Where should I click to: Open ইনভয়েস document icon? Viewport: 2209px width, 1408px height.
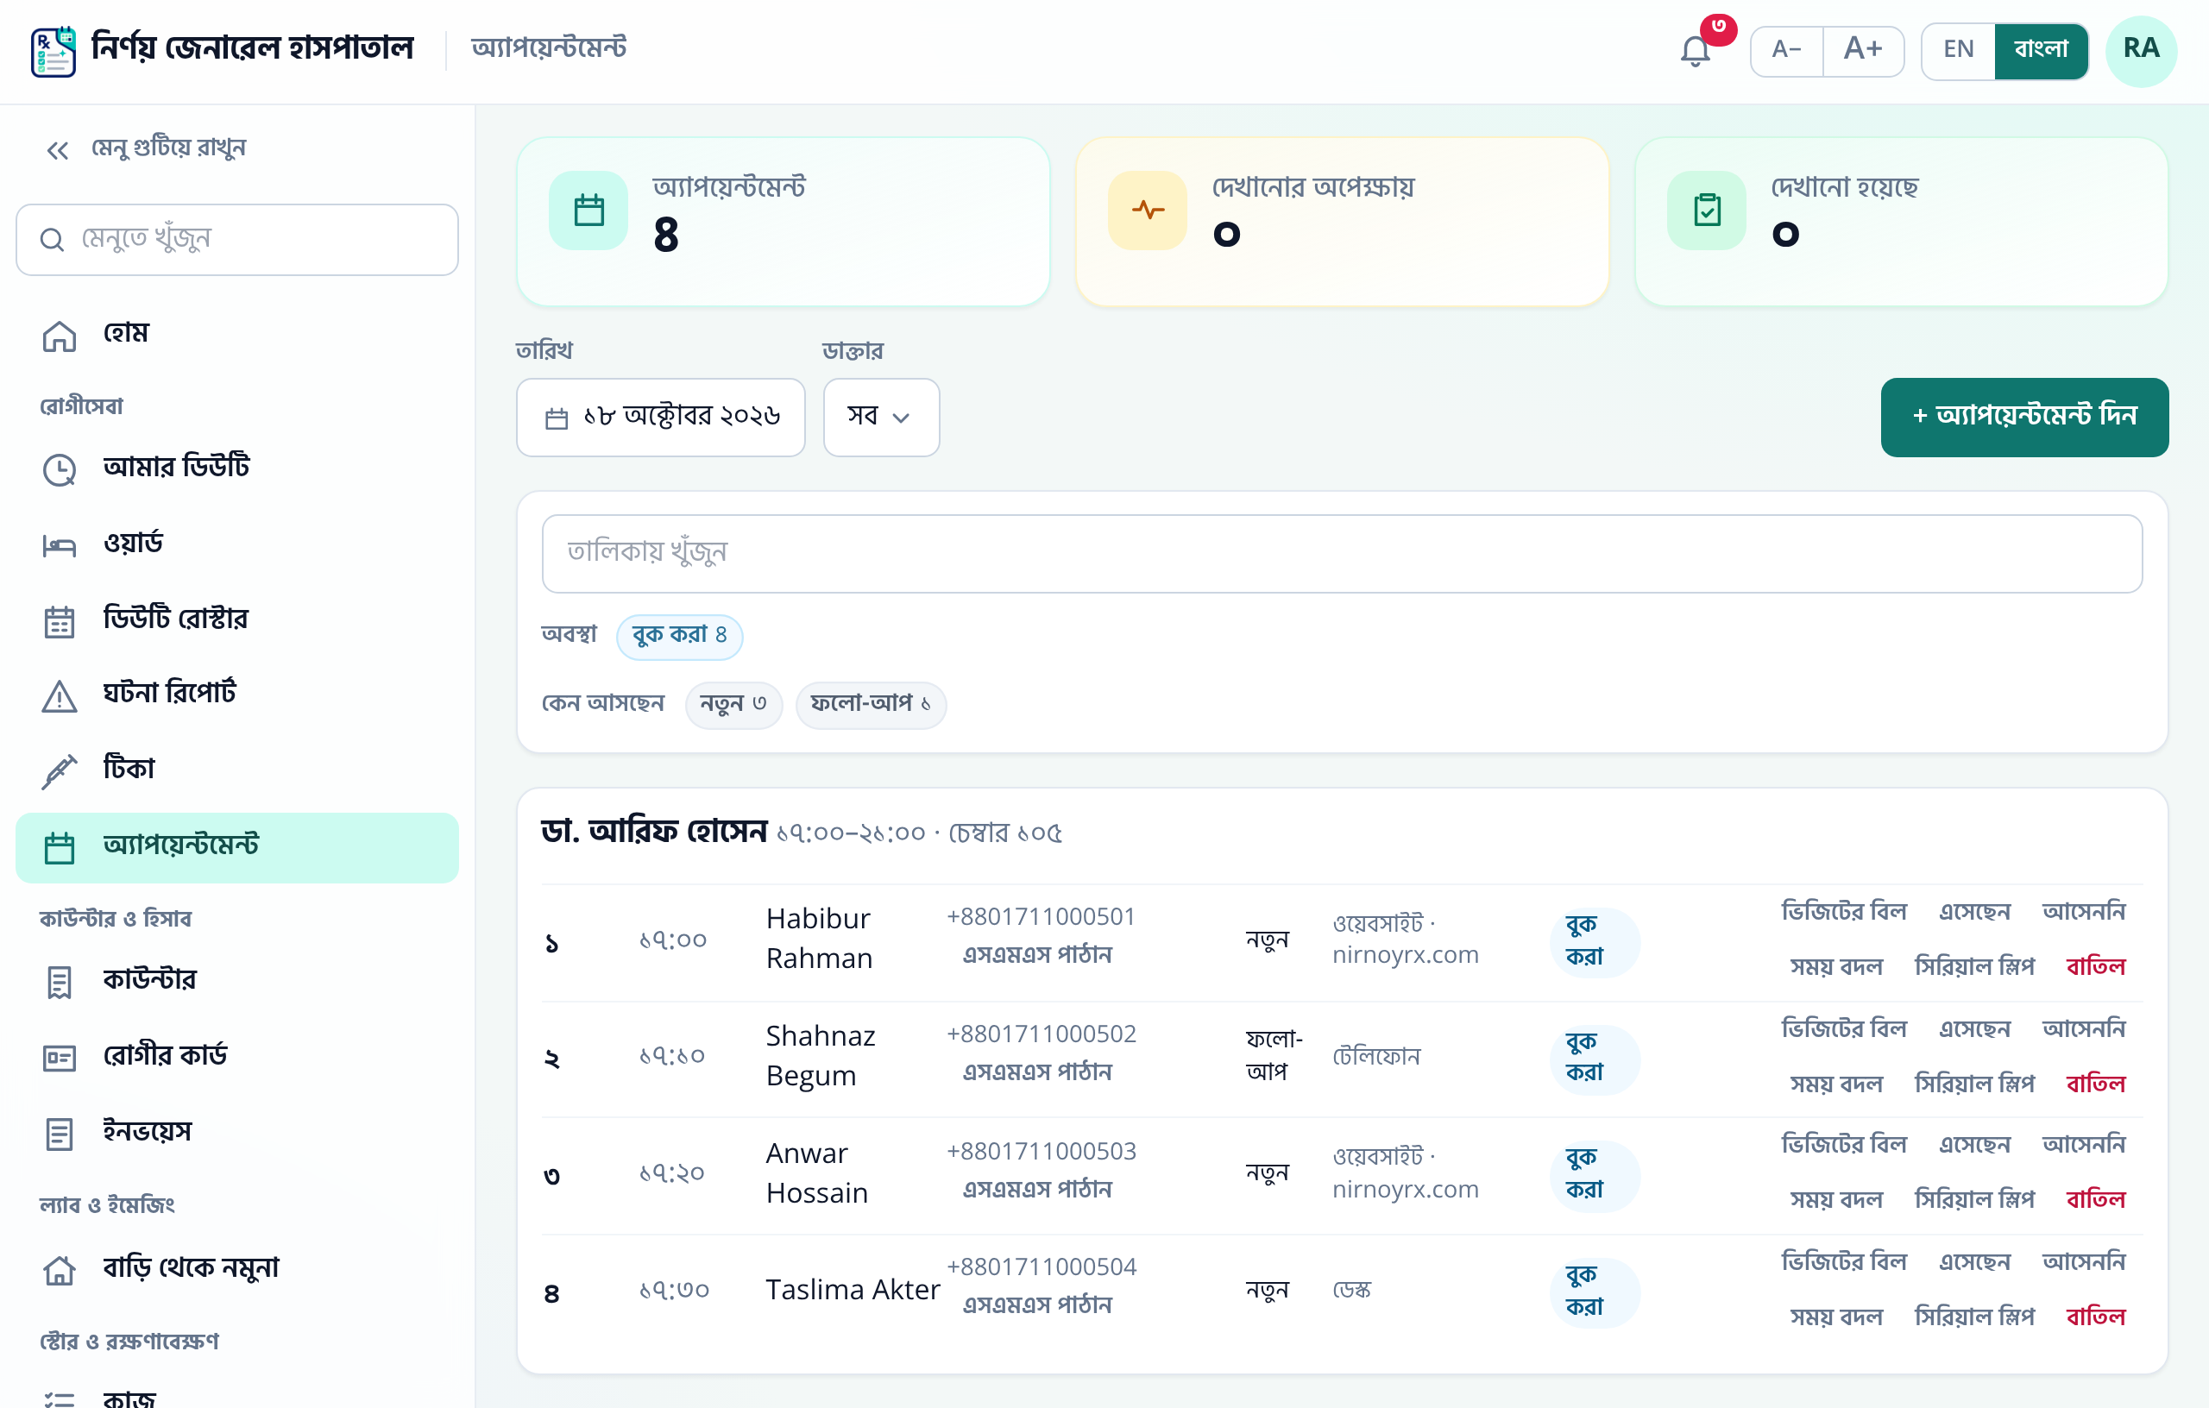(x=59, y=1134)
